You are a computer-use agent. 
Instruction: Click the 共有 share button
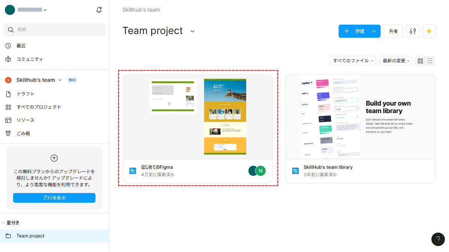point(393,31)
